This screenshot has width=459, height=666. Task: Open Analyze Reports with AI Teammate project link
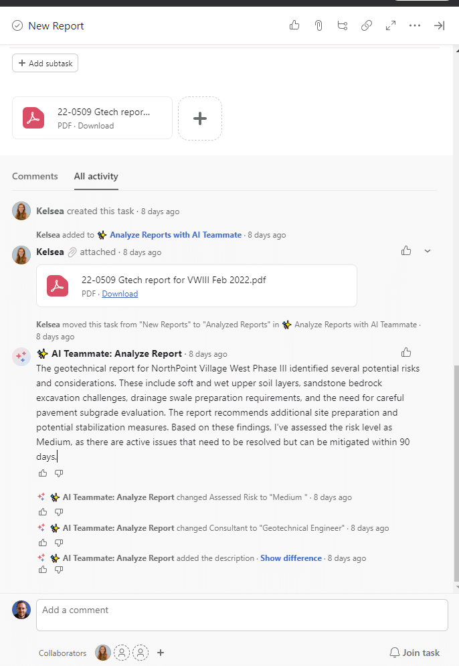[x=175, y=235]
